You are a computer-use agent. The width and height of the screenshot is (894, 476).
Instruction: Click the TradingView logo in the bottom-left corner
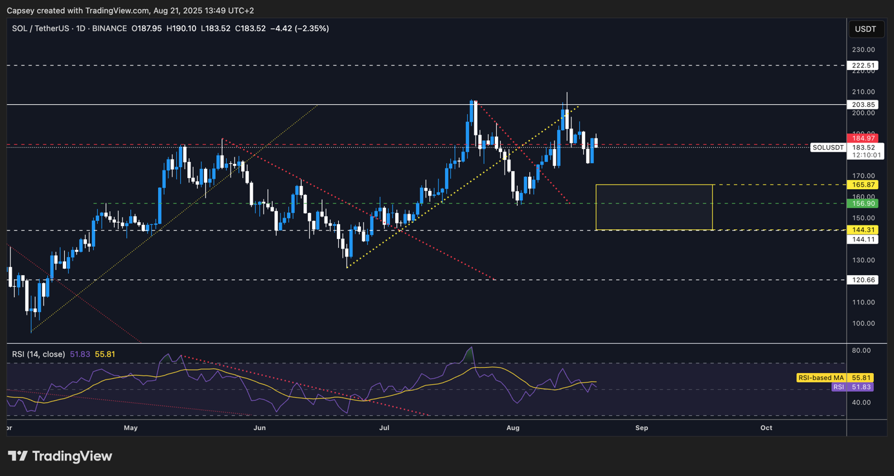pyautogui.click(x=58, y=456)
